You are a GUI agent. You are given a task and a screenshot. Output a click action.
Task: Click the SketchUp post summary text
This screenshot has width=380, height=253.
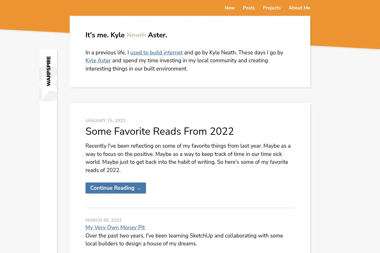click(184, 240)
